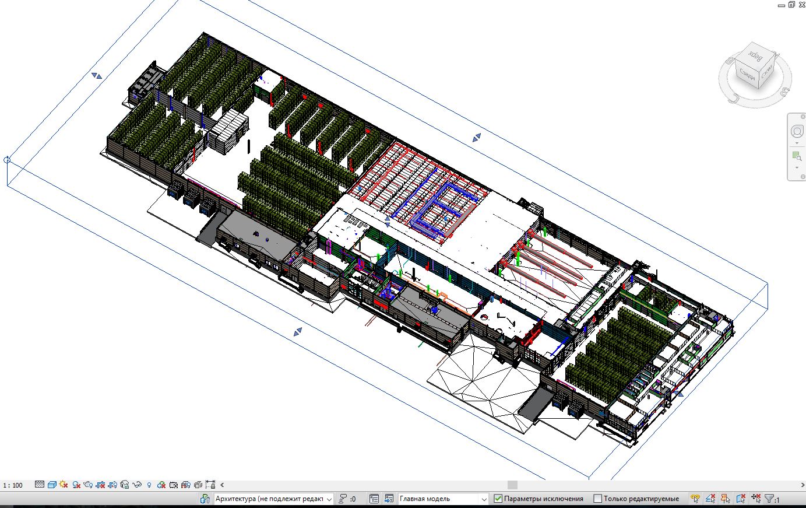Click the Сзади face of ViewCube
The width and height of the screenshot is (806, 508).
747,75
